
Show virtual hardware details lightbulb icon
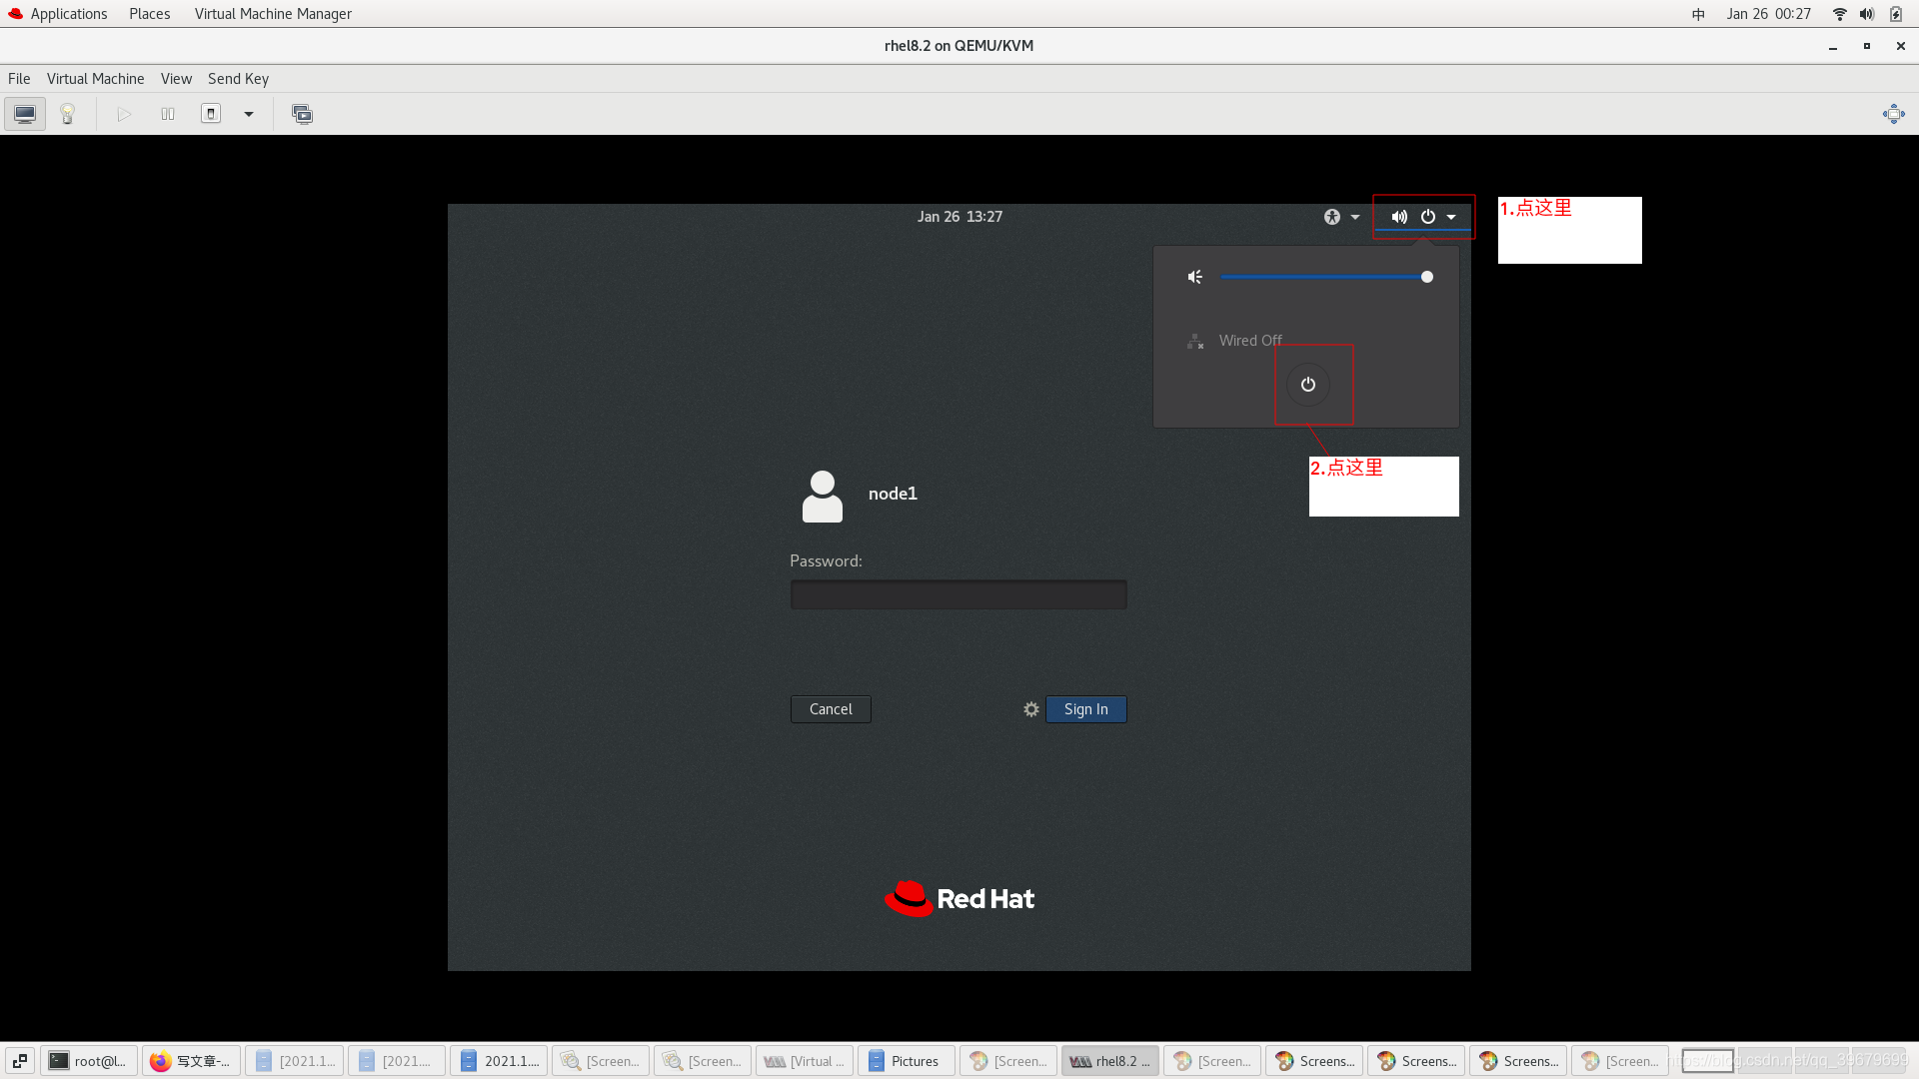(x=67, y=114)
